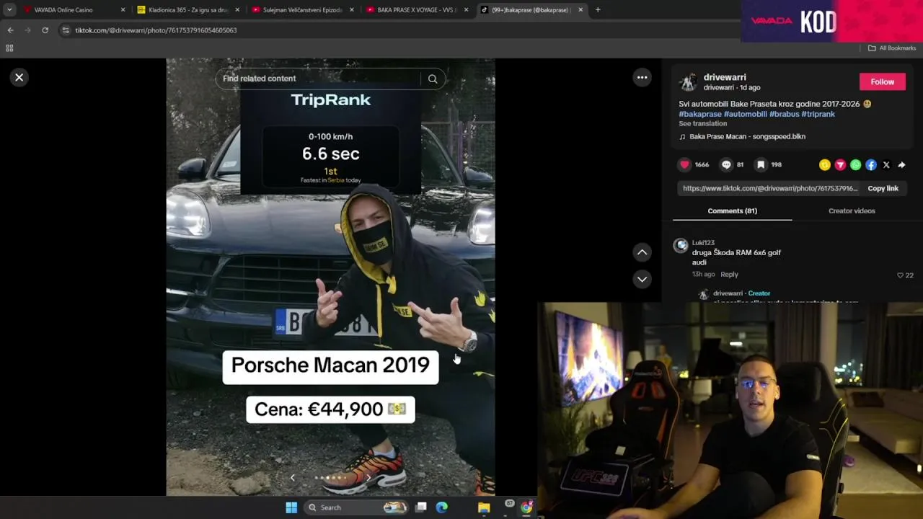Click the third slide indicator dot
The image size is (923, 519).
pos(327,477)
